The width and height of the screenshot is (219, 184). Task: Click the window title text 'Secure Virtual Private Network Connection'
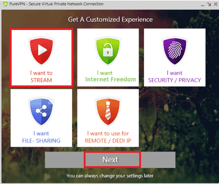click(x=66, y=4)
